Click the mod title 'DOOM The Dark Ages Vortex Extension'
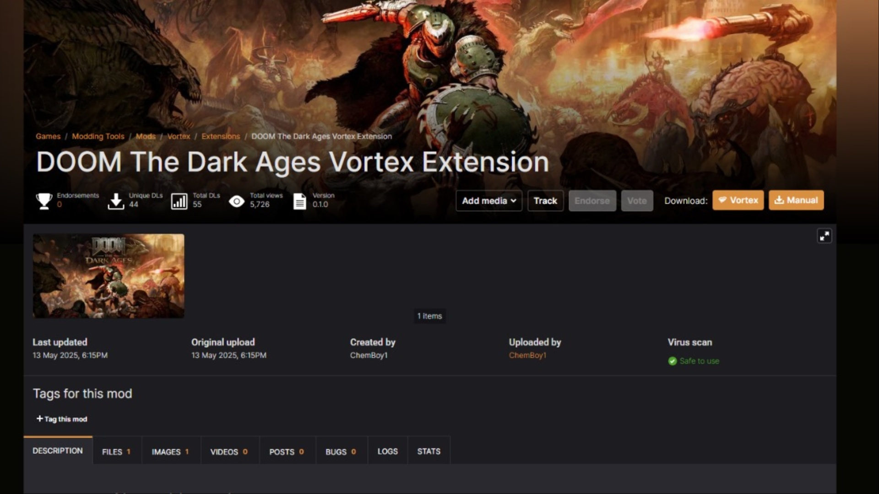This screenshot has height=494, width=879. point(293,162)
